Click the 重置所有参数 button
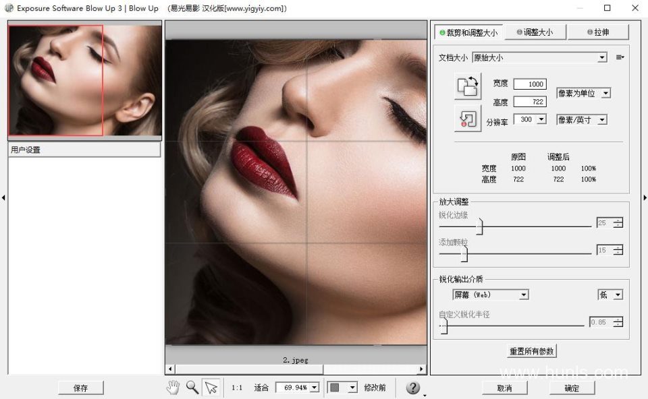Screen dimensions: 648x399 pos(531,351)
